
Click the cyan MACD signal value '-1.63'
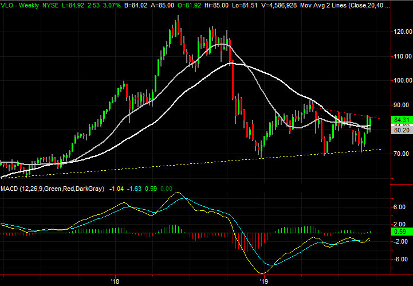pyautogui.click(x=134, y=189)
